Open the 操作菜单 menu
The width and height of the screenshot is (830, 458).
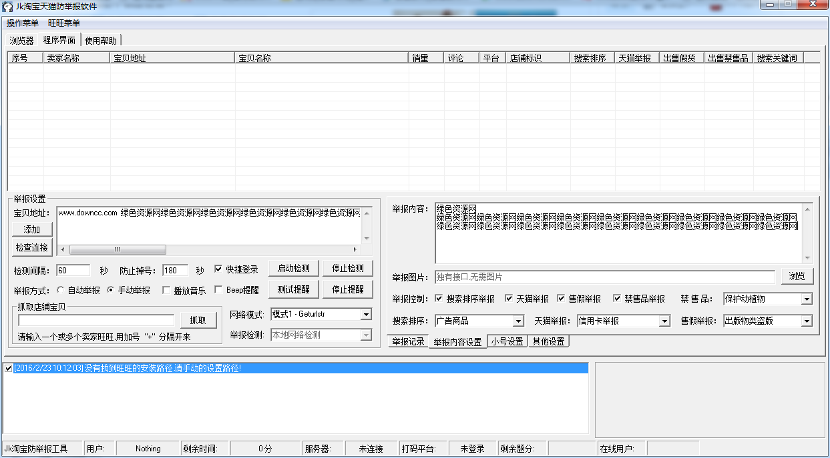pos(22,22)
